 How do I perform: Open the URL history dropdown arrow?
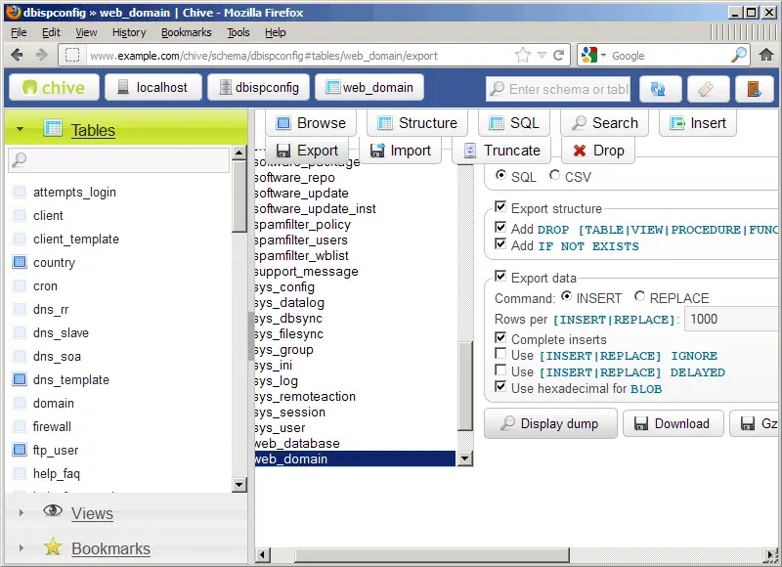tap(542, 56)
